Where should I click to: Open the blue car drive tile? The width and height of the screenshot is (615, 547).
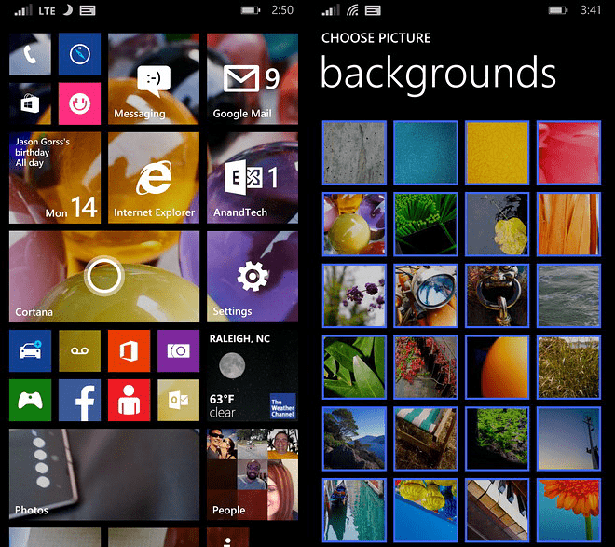coord(30,350)
